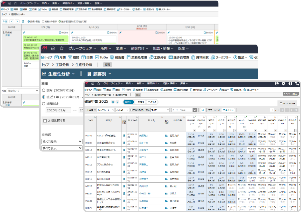This screenshot has width=301, height=212.
Task: Select the 前月 (2026年01月) radio button
Action: coord(44,90)
